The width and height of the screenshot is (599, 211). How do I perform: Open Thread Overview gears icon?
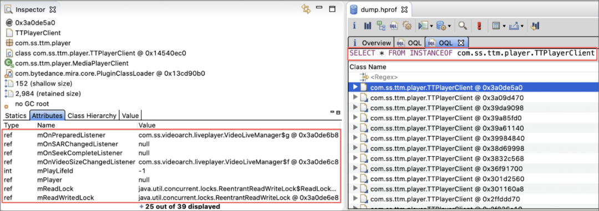(407, 26)
